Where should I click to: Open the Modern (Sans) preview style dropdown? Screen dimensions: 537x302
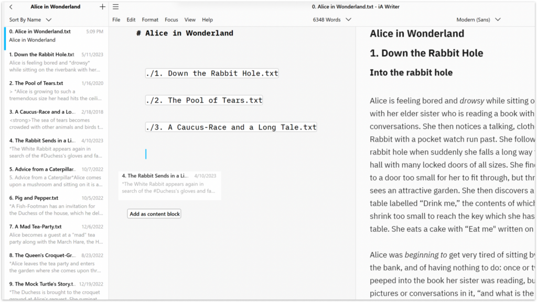tap(478, 20)
